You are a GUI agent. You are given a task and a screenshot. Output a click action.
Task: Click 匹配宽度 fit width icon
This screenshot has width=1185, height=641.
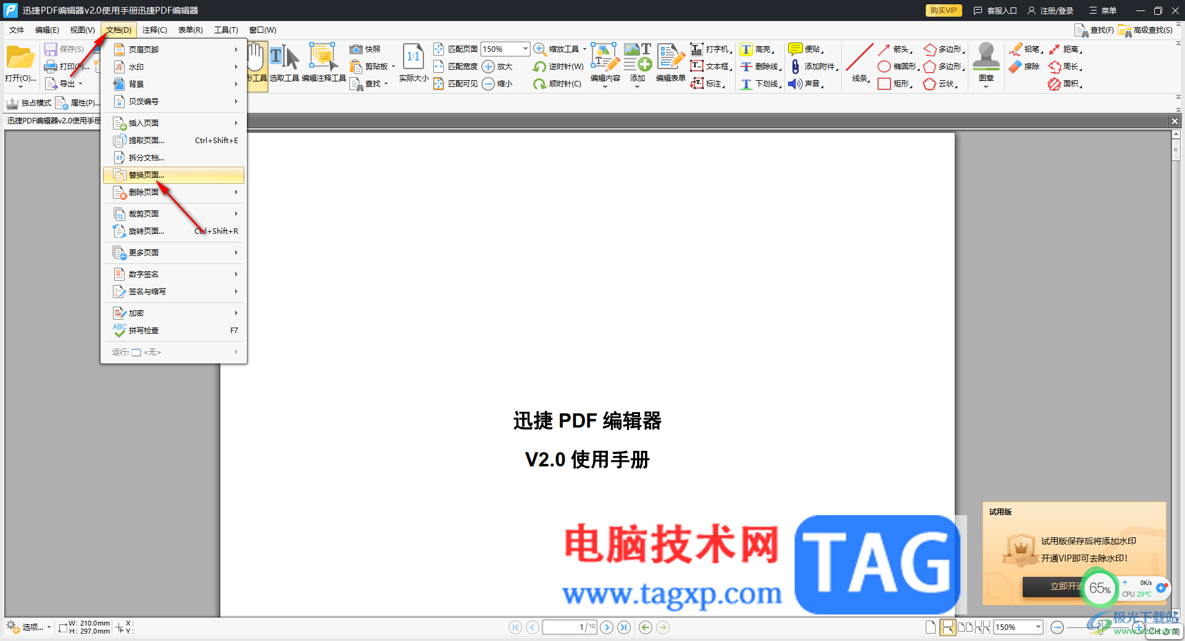(x=439, y=67)
